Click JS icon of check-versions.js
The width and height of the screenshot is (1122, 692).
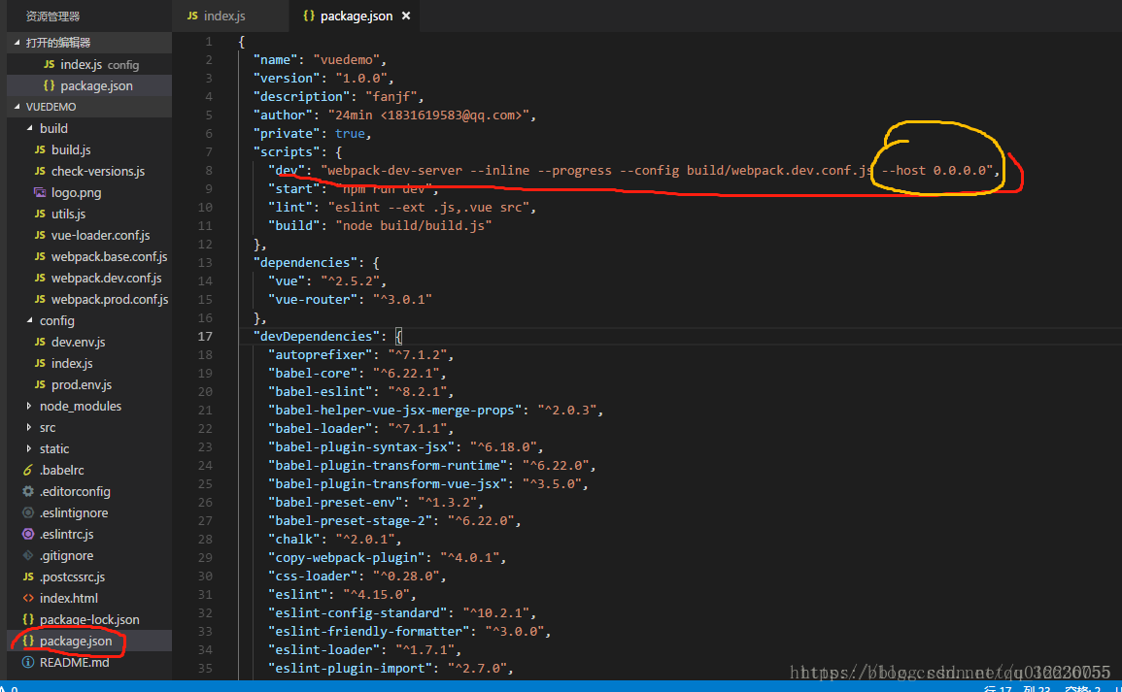pyautogui.click(x=40, y=171)
